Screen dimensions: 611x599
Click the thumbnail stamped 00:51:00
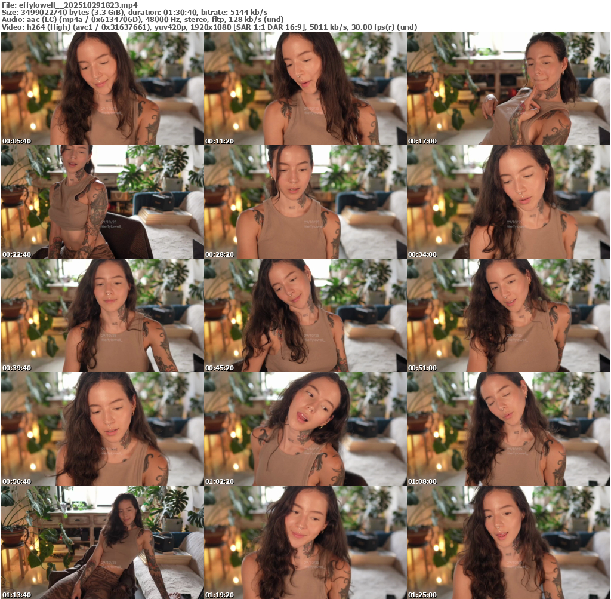pos(508,315)
